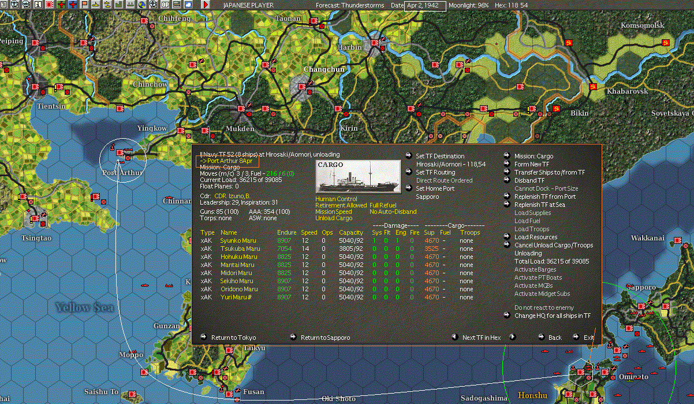Viewport: 694px width, 404px height.
Task: Click Return to Sapporo
Action: [325, 338]
